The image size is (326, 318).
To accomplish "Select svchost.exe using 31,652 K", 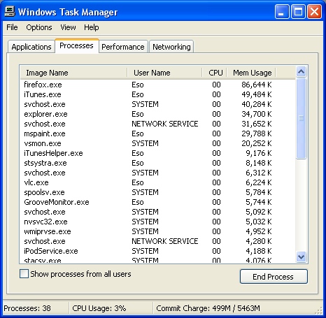I will coord(157,124).
